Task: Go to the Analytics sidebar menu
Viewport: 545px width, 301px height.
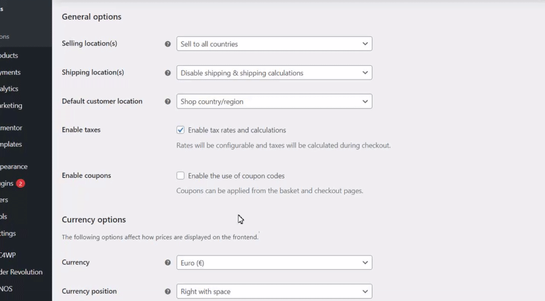Action: coord(9,89)
